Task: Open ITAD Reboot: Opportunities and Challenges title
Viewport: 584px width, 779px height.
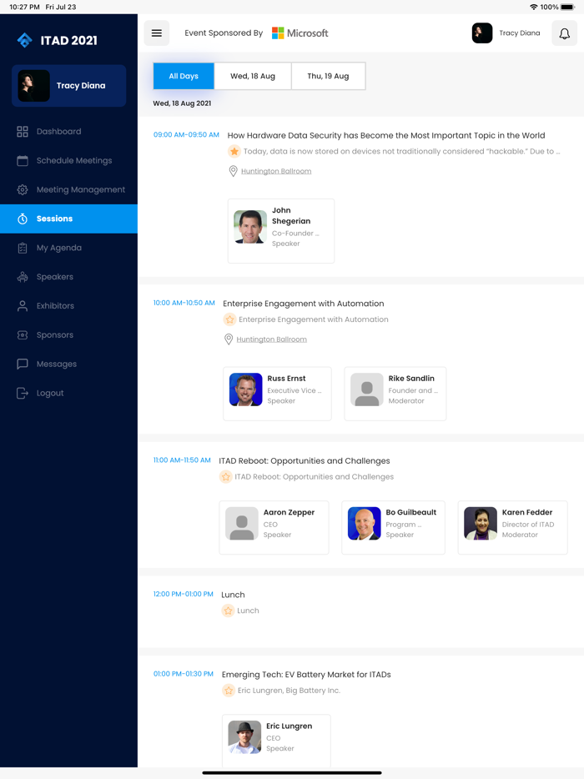Action: coord(305,461)
